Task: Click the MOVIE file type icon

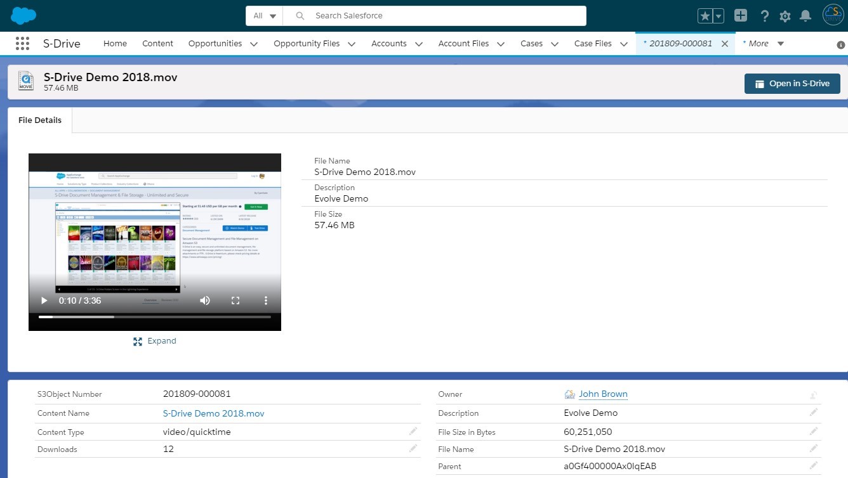Action: point(26,81)
